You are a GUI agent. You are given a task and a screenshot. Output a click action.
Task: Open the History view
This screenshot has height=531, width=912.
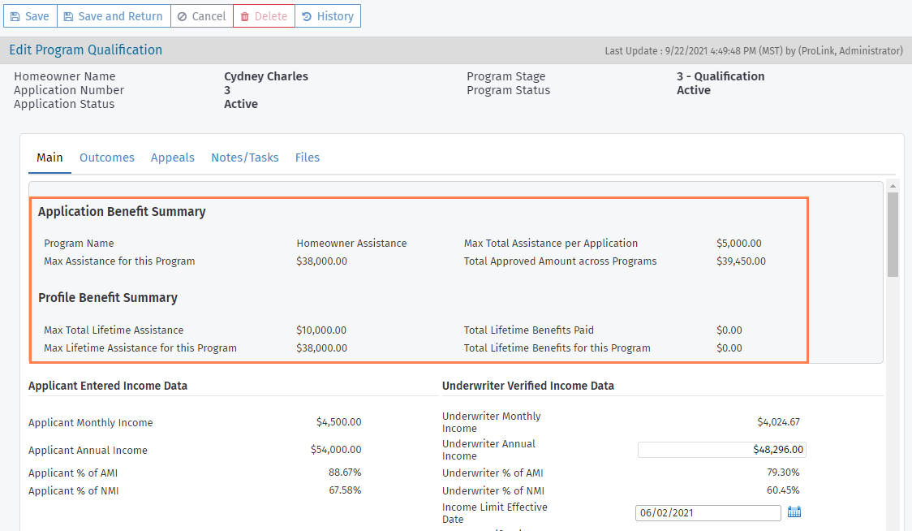tap(328, 15)
